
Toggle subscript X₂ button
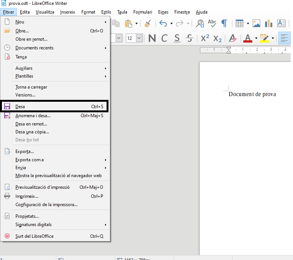(x=218, y=39)
